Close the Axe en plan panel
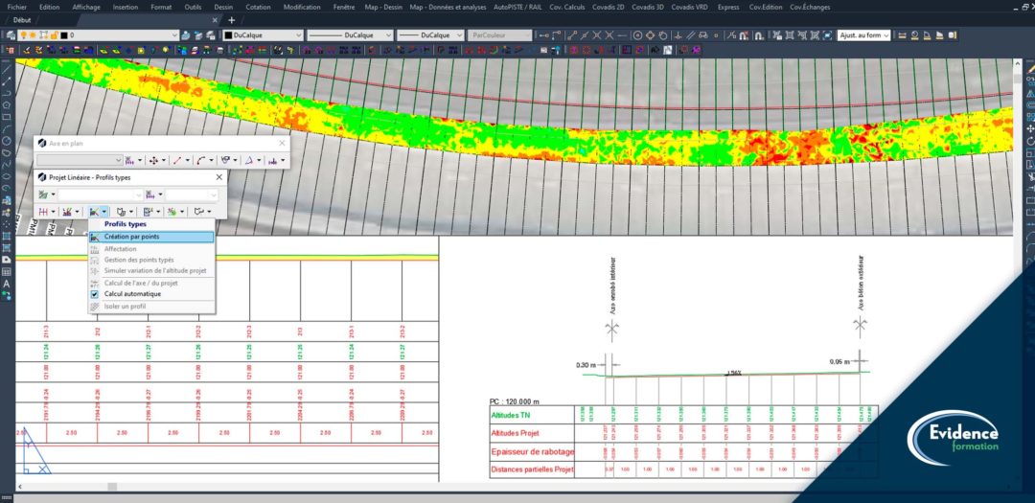Image resolution: width=1035 pixels, height=503 pixels. click(282, 144)
